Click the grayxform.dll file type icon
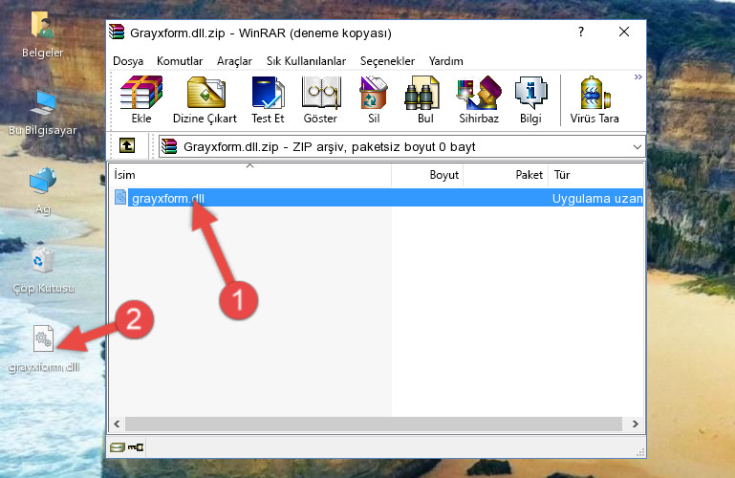 120,197
